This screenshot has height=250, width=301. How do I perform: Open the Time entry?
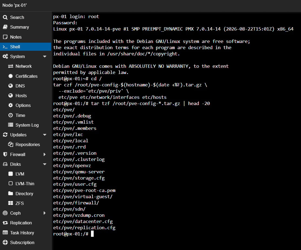(26, 115)
